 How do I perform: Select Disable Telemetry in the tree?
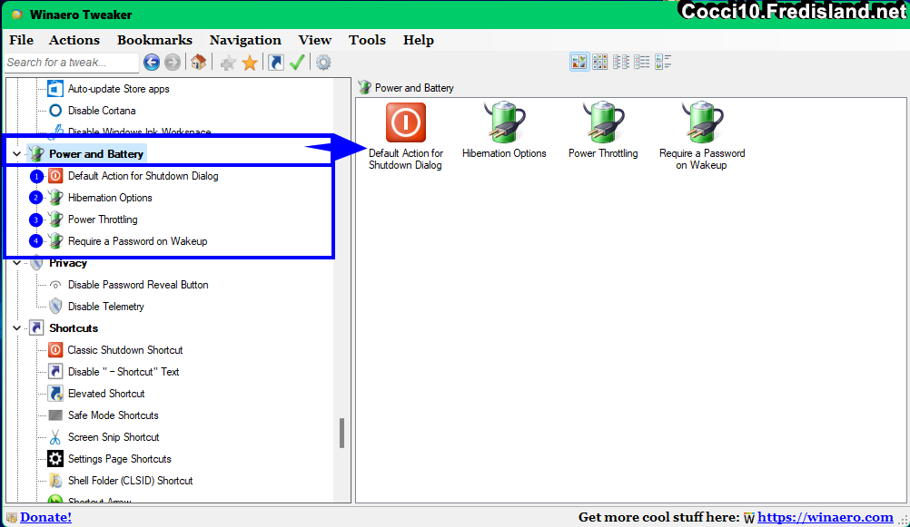click(x=105, y=306)
